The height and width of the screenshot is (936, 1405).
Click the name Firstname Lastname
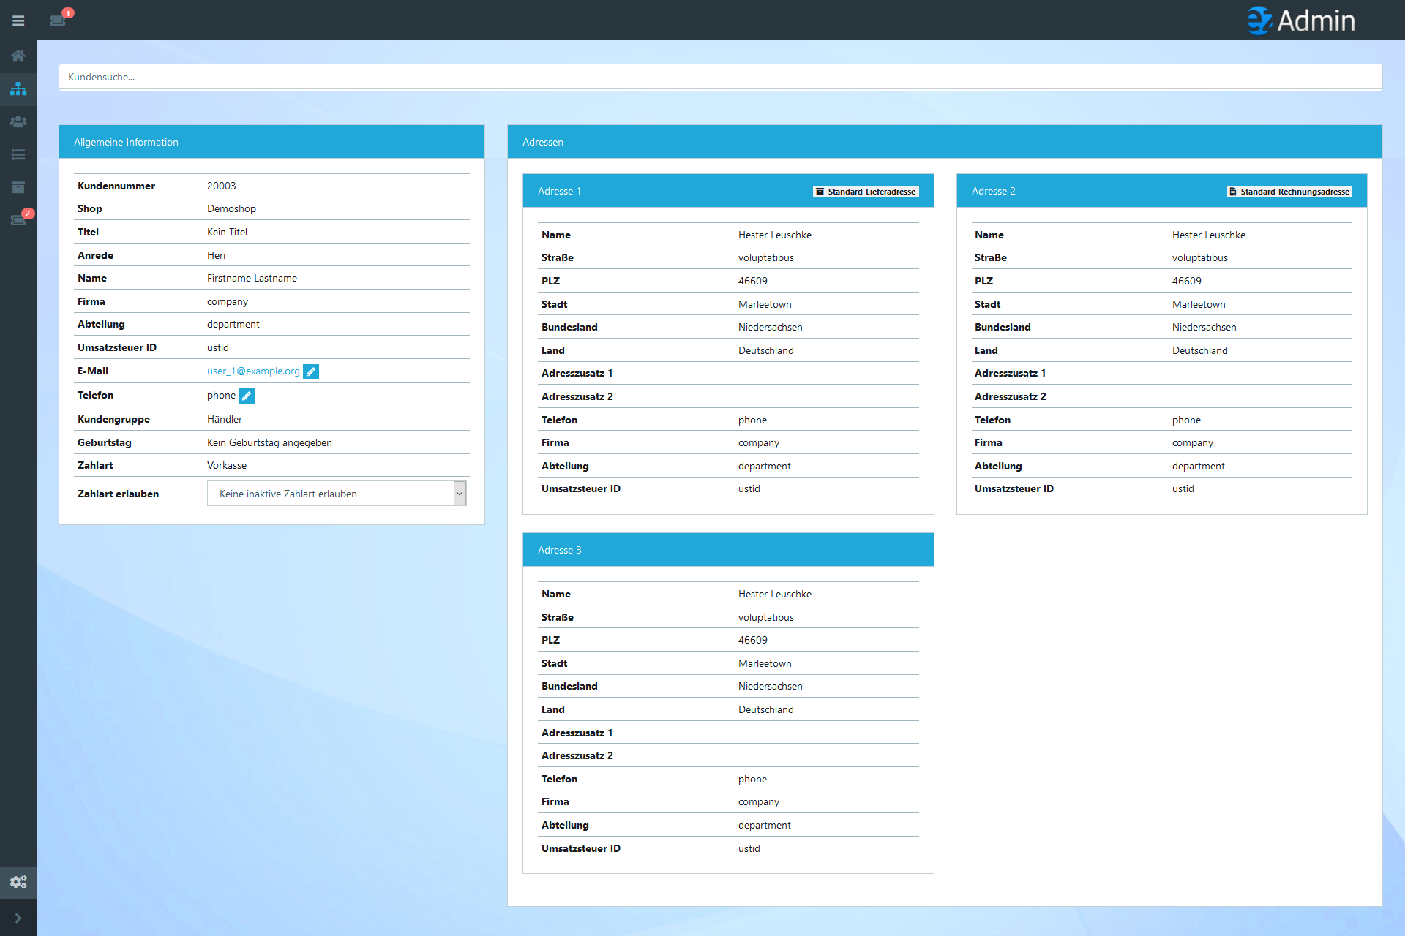pyautogui.click(x=252, y=278)
